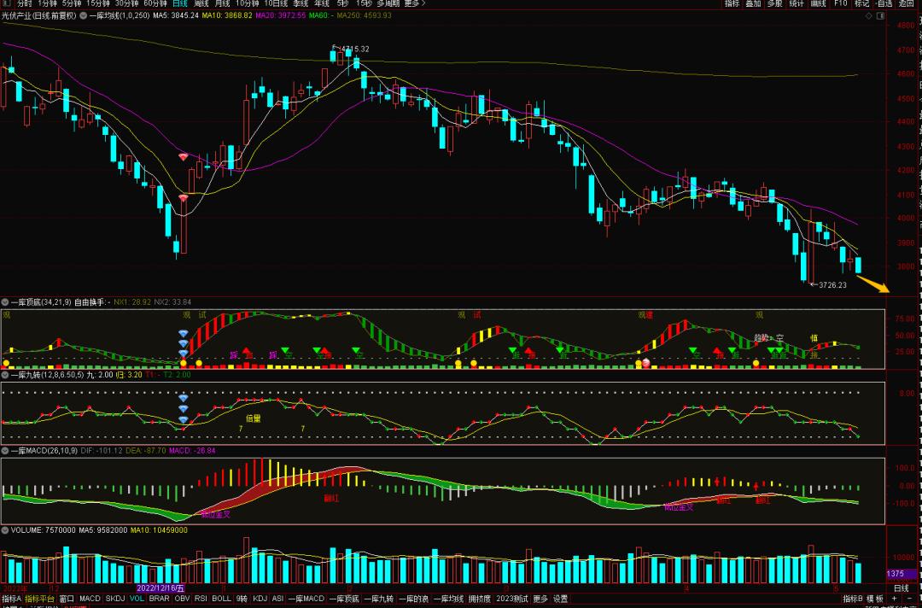Screen dimensions: 922x608
Task: Click the 多股 multi-stock button
Action: 775,3
